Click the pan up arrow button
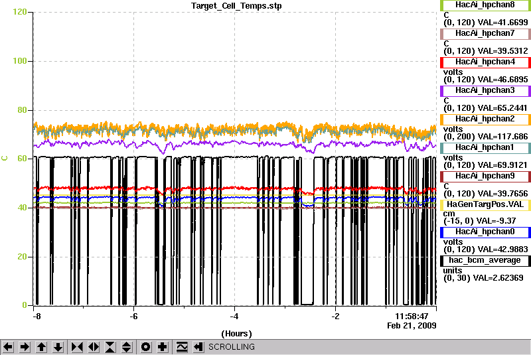531x355 pixels. pos(41,347)
